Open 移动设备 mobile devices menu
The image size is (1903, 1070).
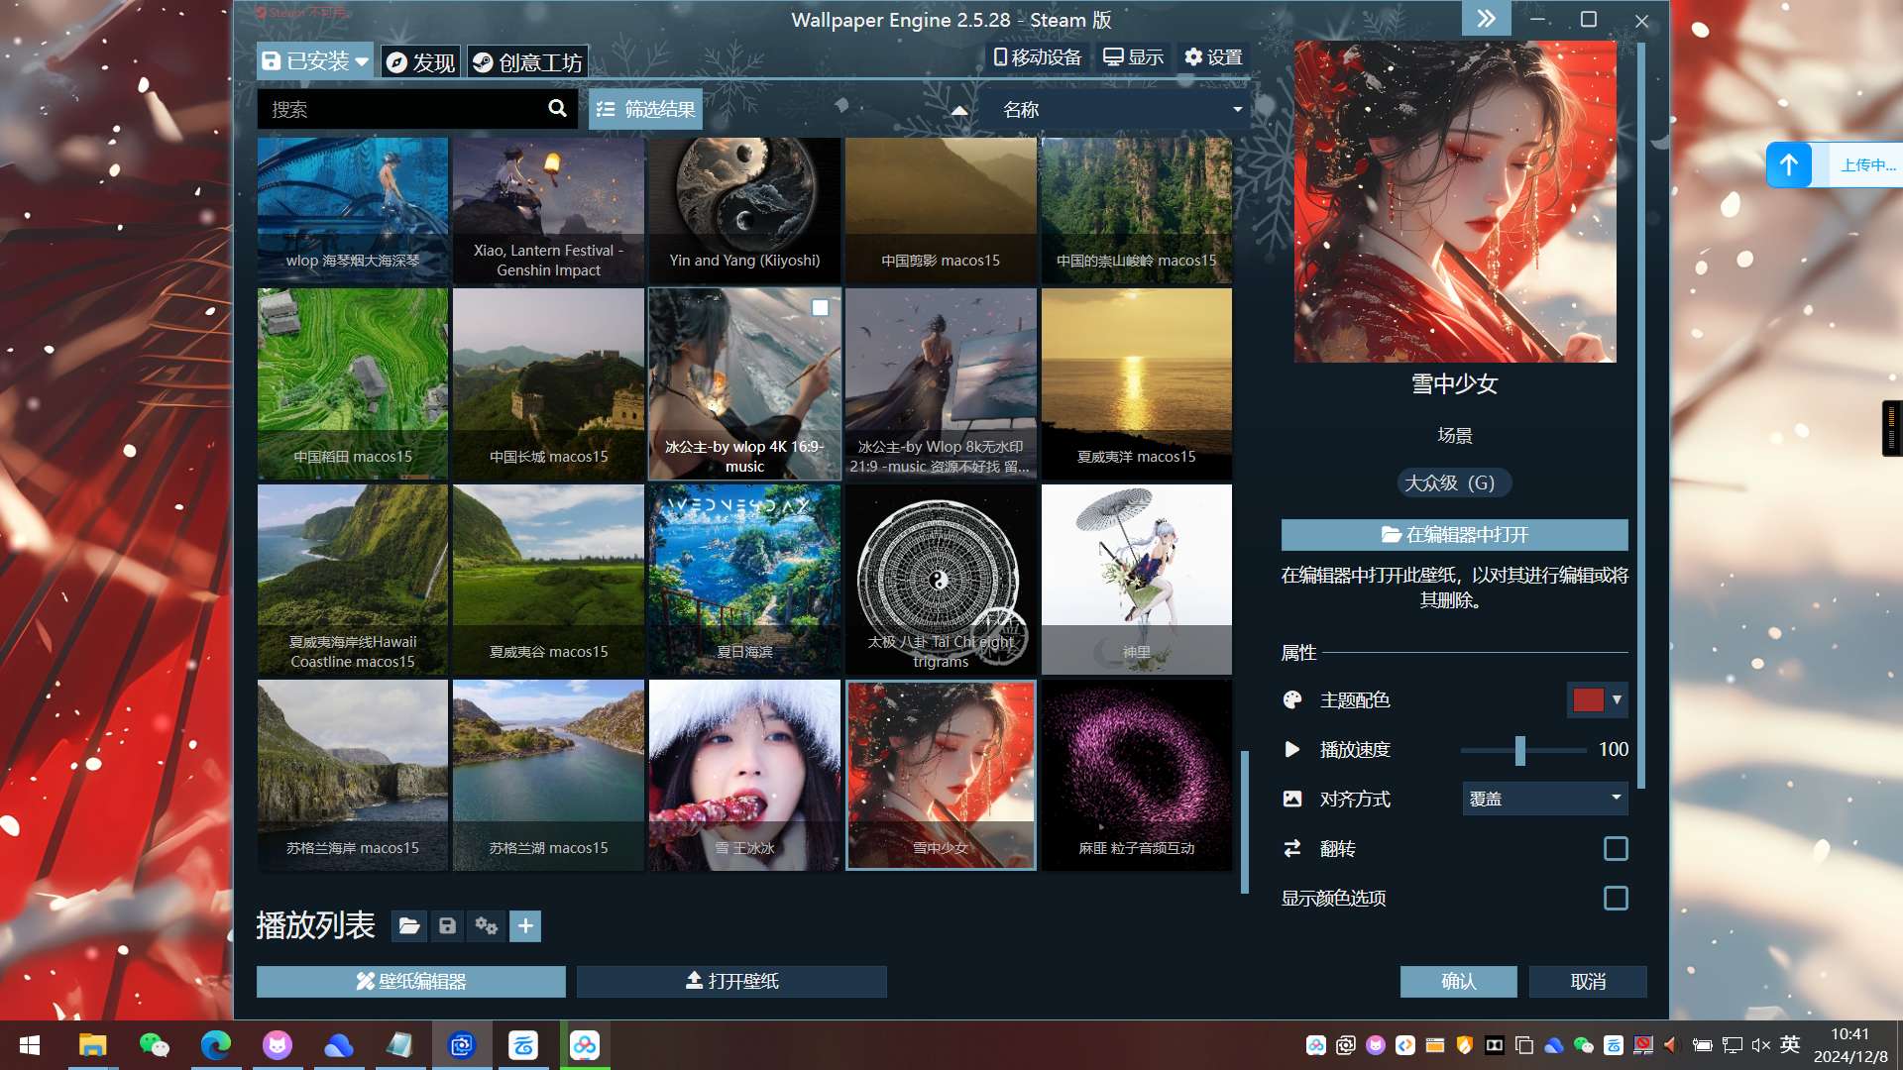pos(1038,57)
